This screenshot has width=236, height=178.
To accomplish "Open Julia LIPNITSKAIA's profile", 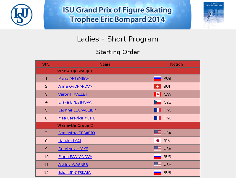I will click(x=75, y=173).
